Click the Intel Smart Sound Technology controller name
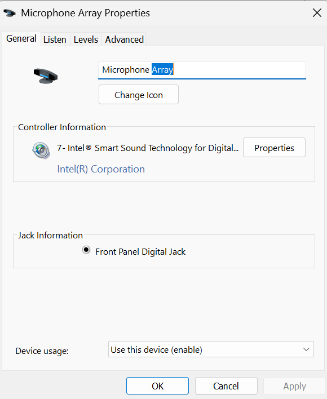Viewport: 327px width, 399px height. pos(148,148)
